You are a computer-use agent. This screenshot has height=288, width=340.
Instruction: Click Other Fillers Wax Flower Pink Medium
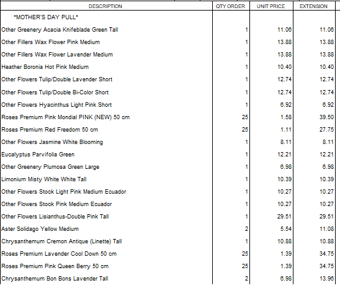point(50,42)
